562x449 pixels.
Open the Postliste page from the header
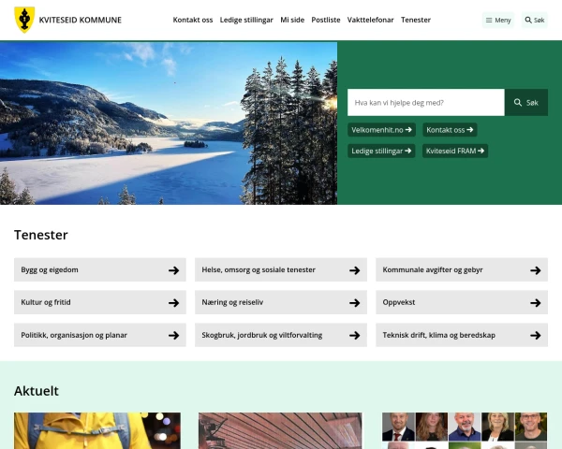(326, 20)
